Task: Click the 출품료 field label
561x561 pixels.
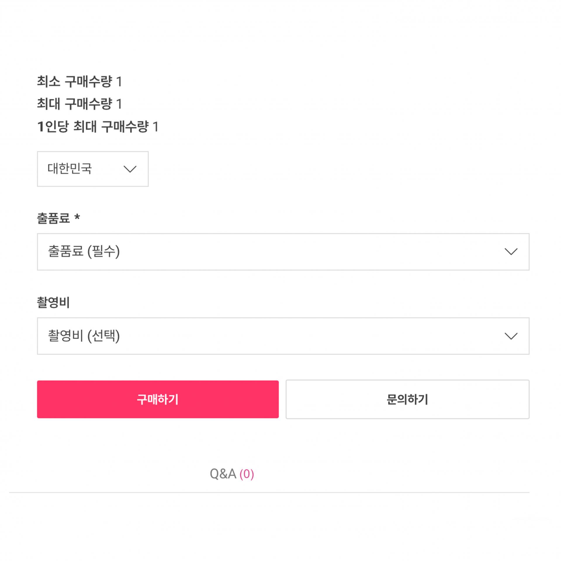Action: click(x=53, y=218)
